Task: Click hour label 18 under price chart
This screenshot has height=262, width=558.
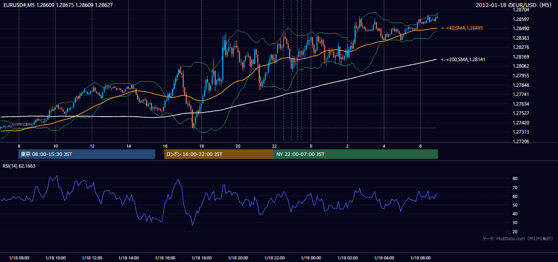Action: click(x=201, y=145)
